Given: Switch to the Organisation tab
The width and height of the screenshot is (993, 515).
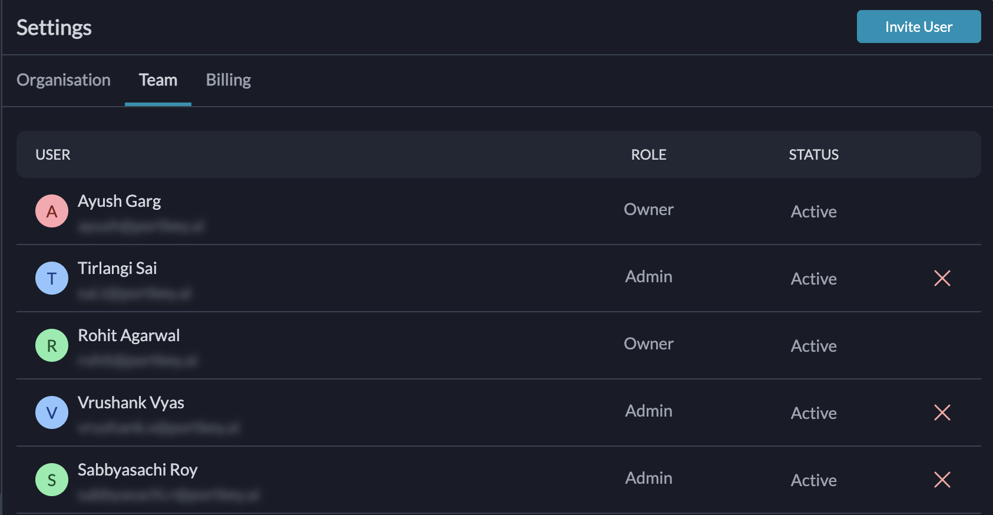Looking at the screenshot, I should tap(64, 80).
